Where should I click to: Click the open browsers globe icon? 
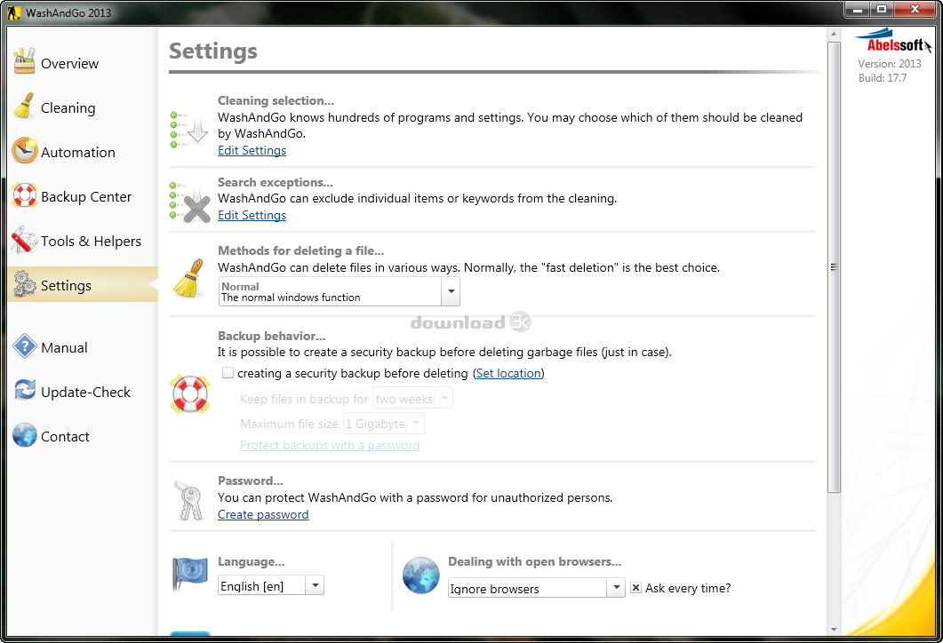click(421, 576)
